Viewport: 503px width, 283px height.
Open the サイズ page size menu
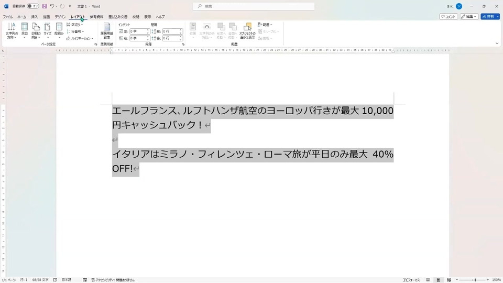pos(48,31)
